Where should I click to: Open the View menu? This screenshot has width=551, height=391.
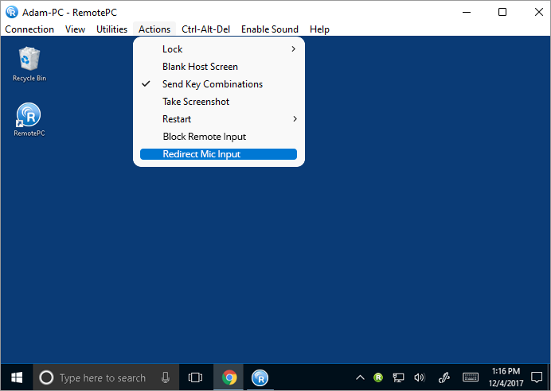[x=75, y=29]
